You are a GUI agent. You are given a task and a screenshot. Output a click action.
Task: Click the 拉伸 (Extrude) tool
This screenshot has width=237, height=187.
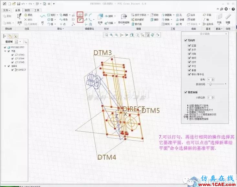coord(100,19)
